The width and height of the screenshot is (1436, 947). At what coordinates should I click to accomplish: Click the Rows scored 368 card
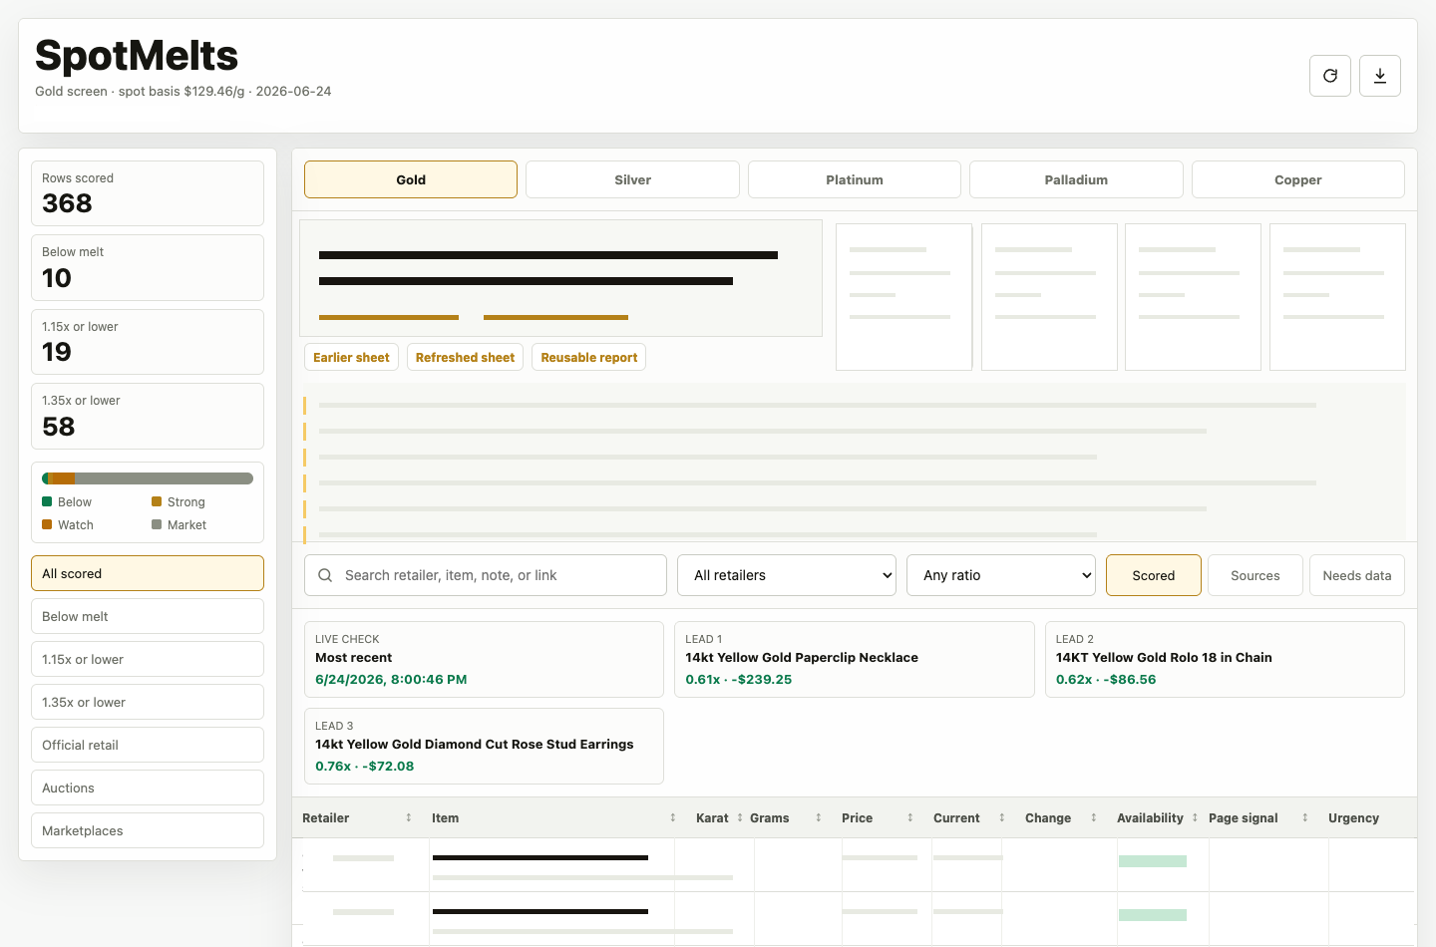tap(148, 193)
